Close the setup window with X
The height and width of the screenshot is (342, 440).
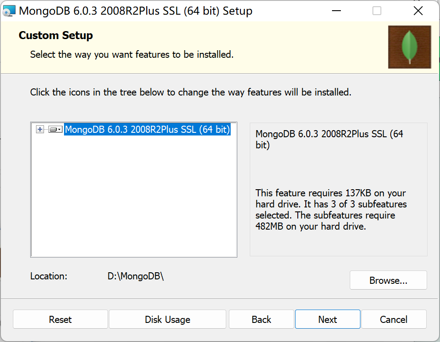tap(418, 11)
